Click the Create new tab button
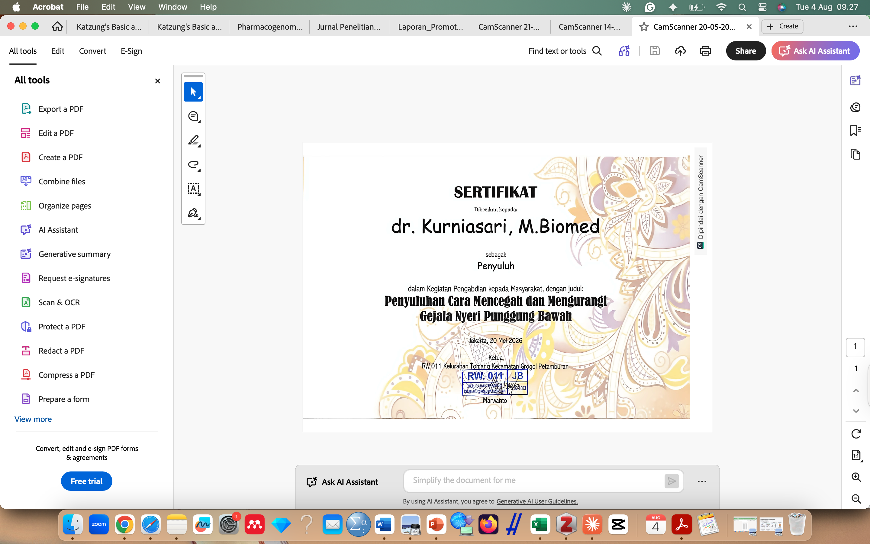The image size is (870, 544). [782, 26]
